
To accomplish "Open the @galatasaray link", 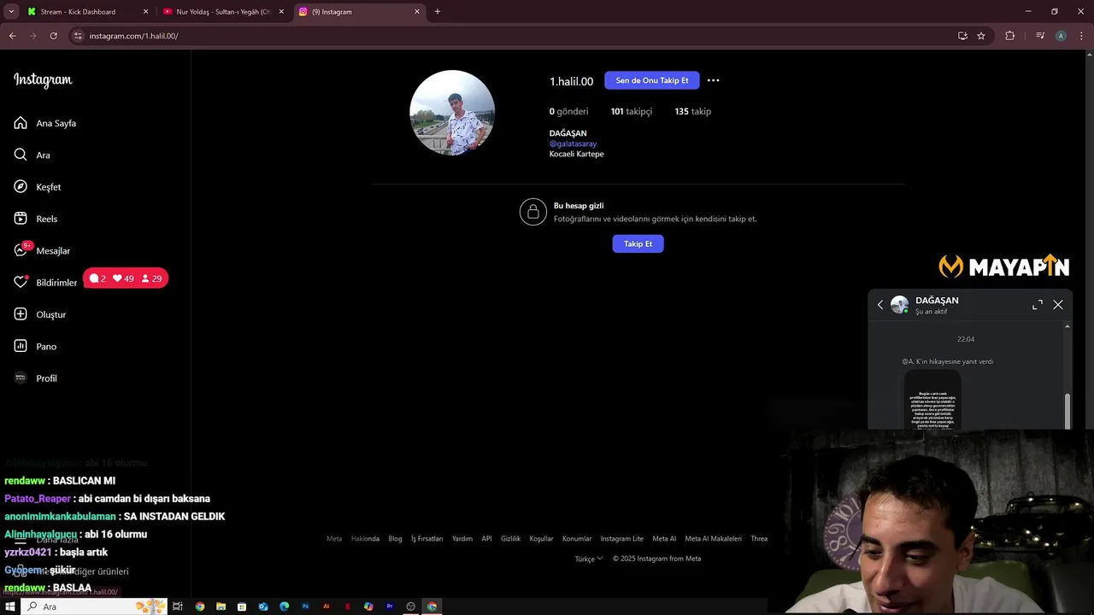I will 573,143.
